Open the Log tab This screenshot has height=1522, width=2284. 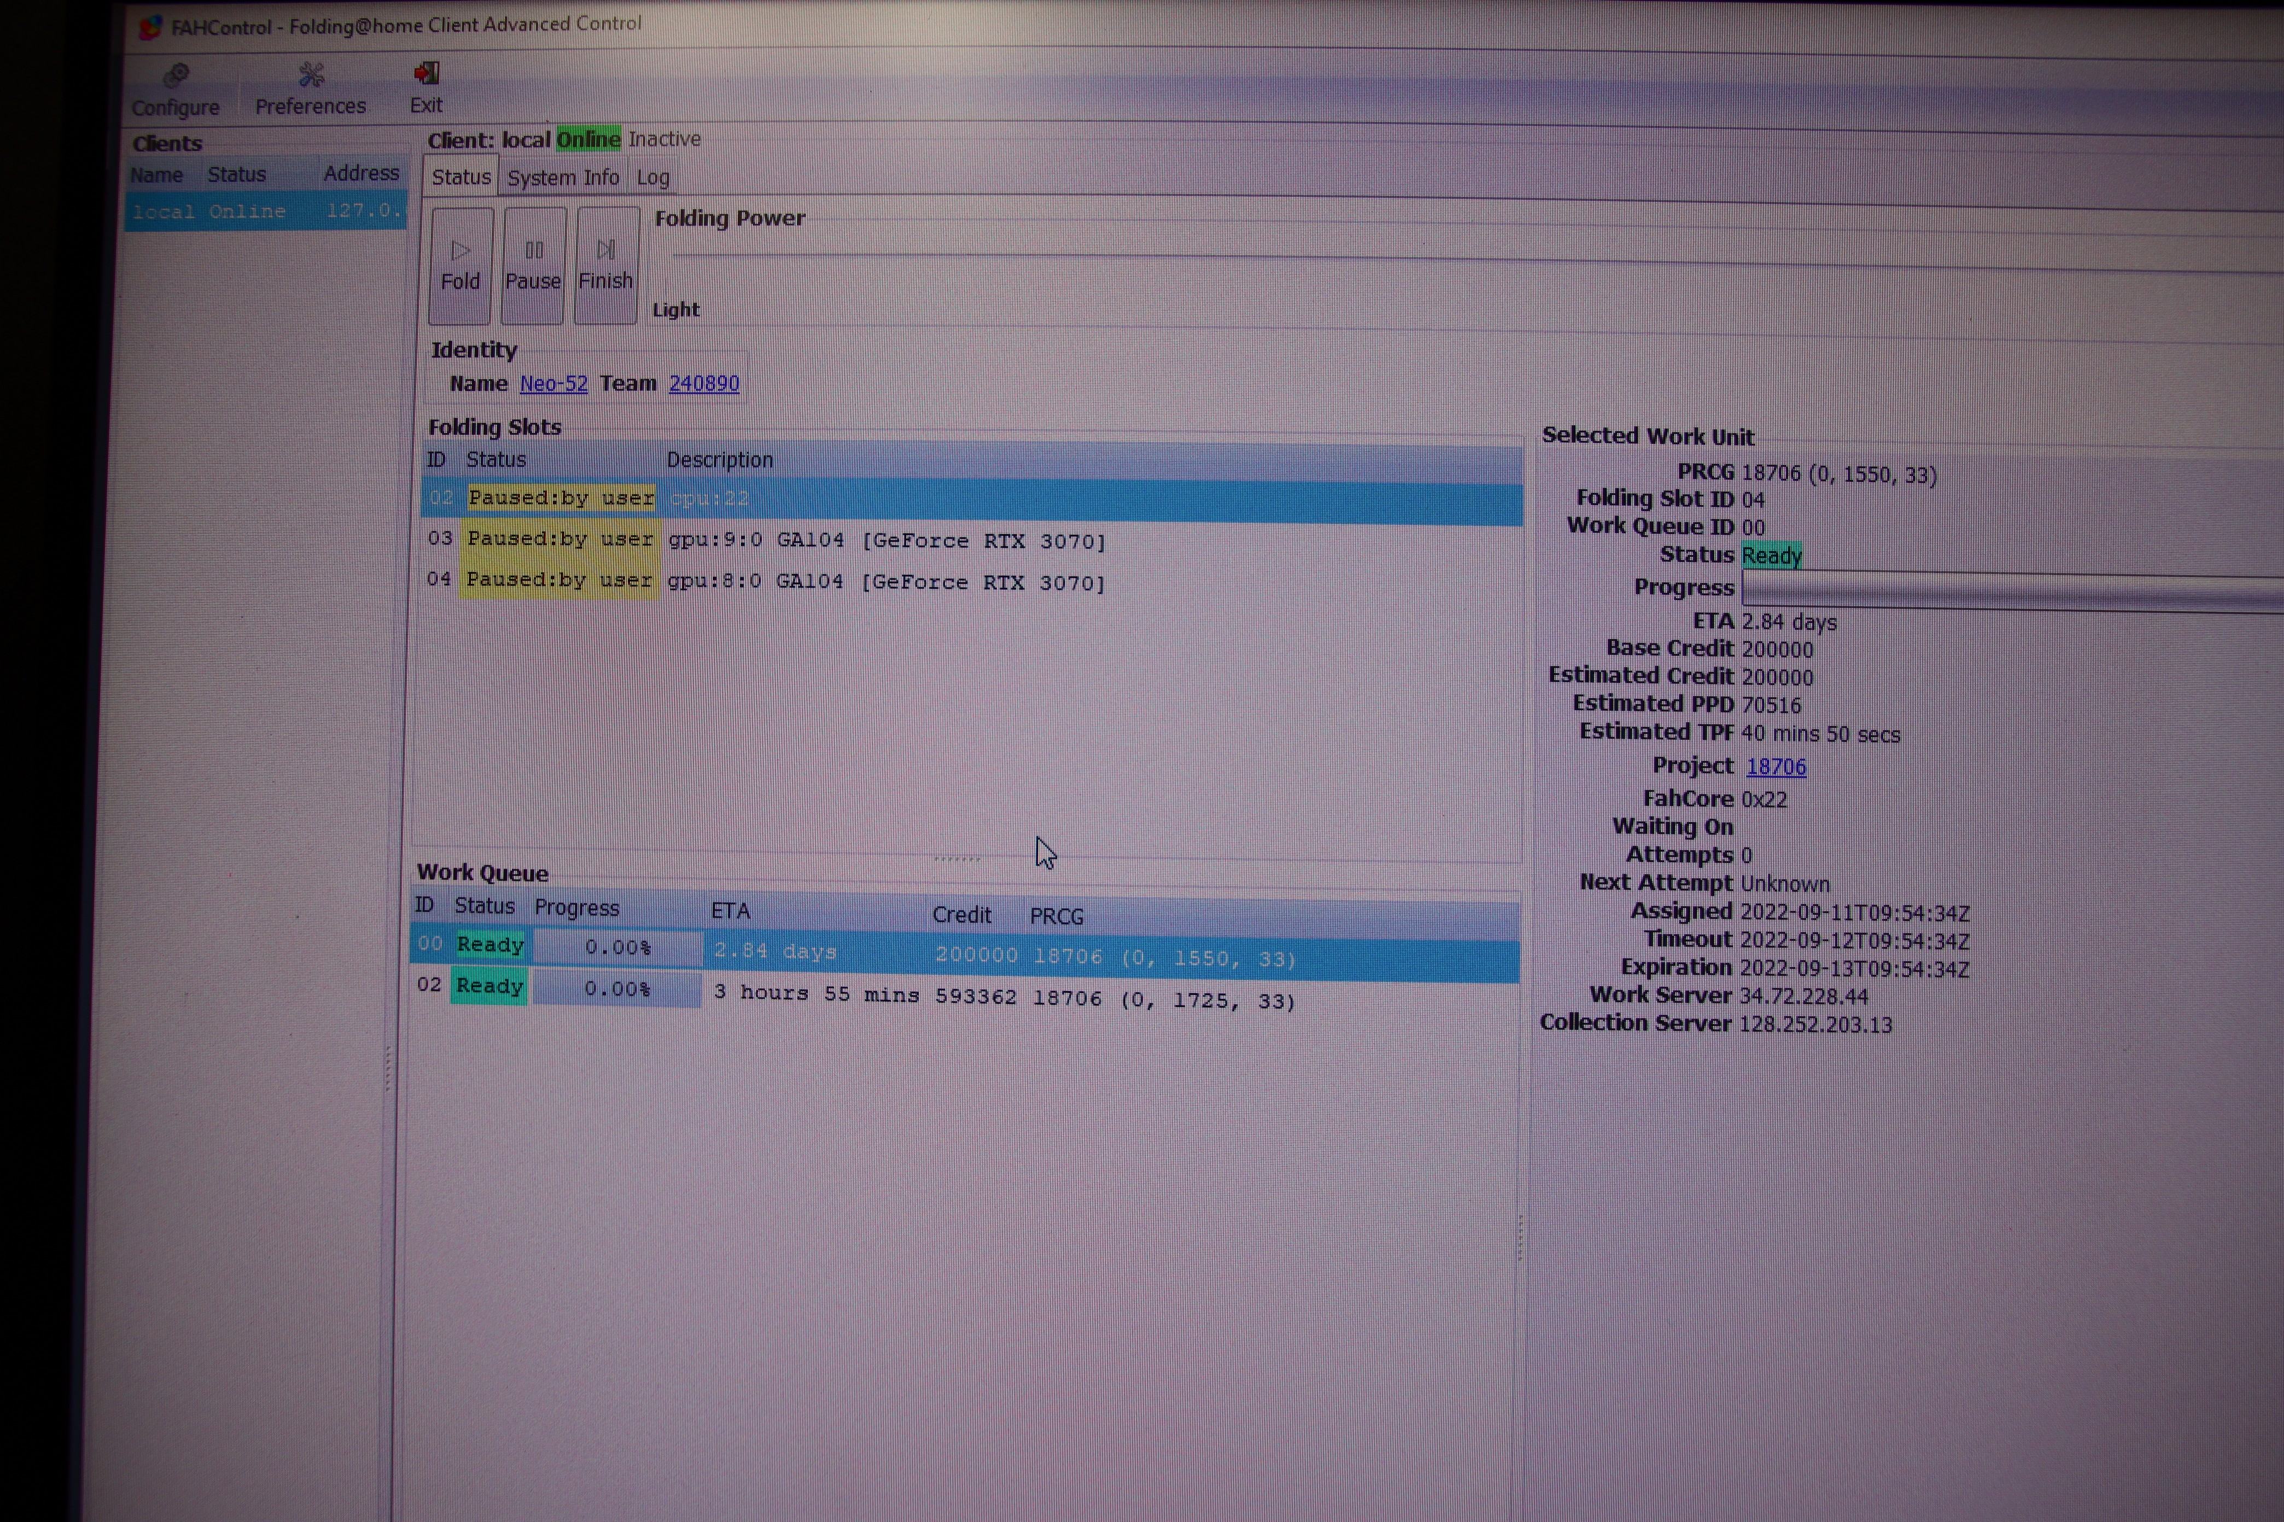pyautogui.click(x=652, y=178)
